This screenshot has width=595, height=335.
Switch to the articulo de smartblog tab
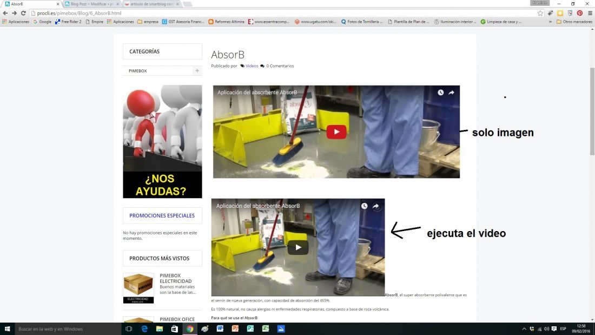click(x=151, y=4)
